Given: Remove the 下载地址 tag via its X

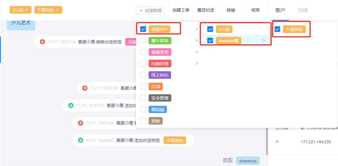Looking at the screenshot, I should [x=57, y=10].
